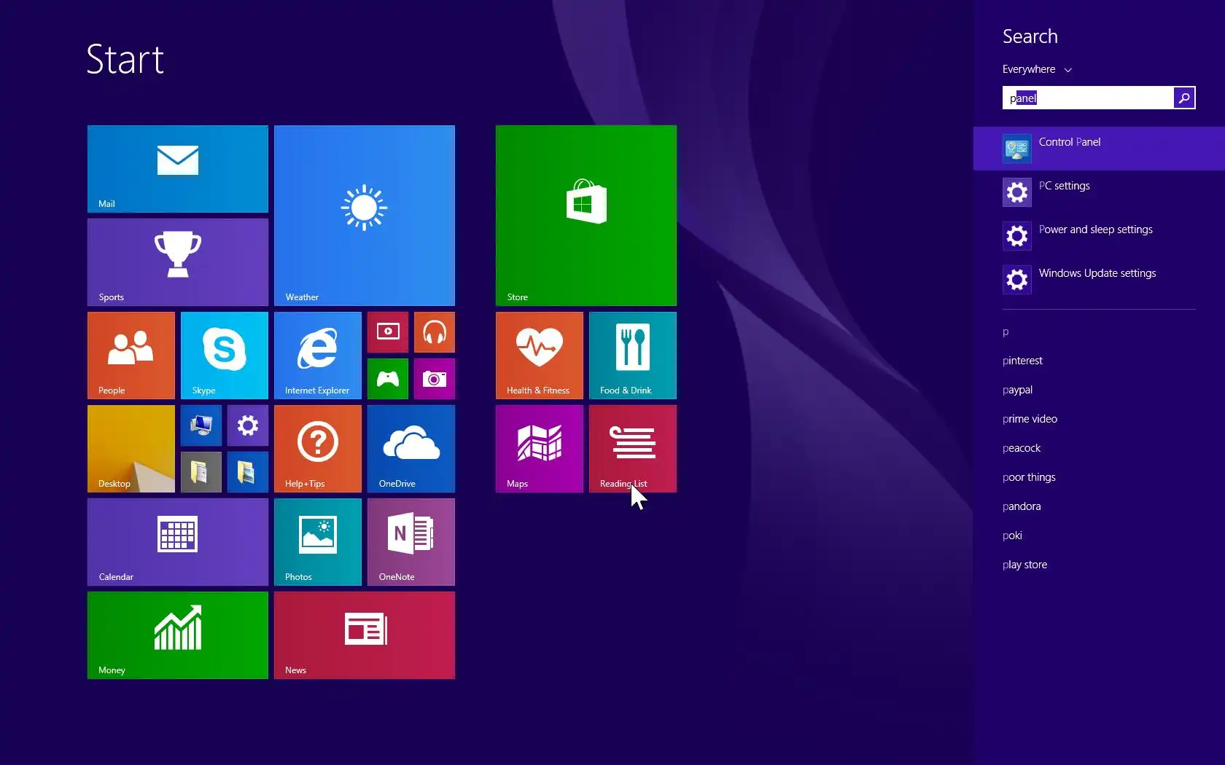
Task: Select the poki search suggestion
Action: click(x=1012, y=535)
